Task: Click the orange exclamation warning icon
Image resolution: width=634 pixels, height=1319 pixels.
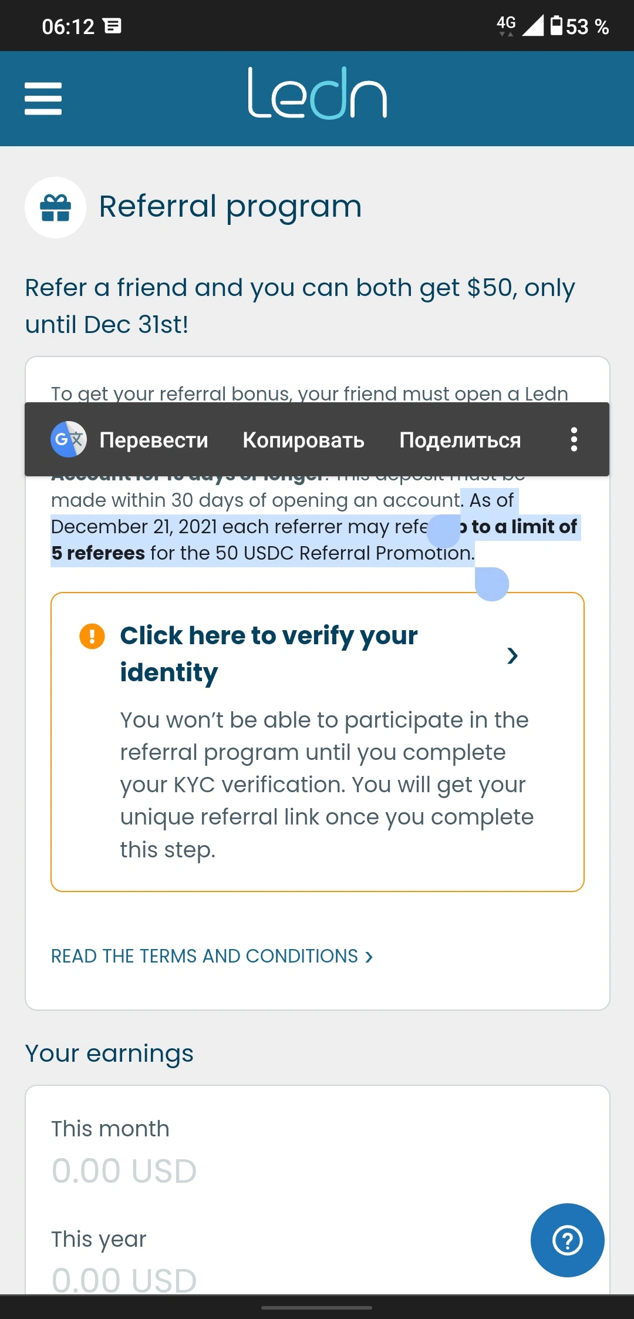Action: coord(92,636)
